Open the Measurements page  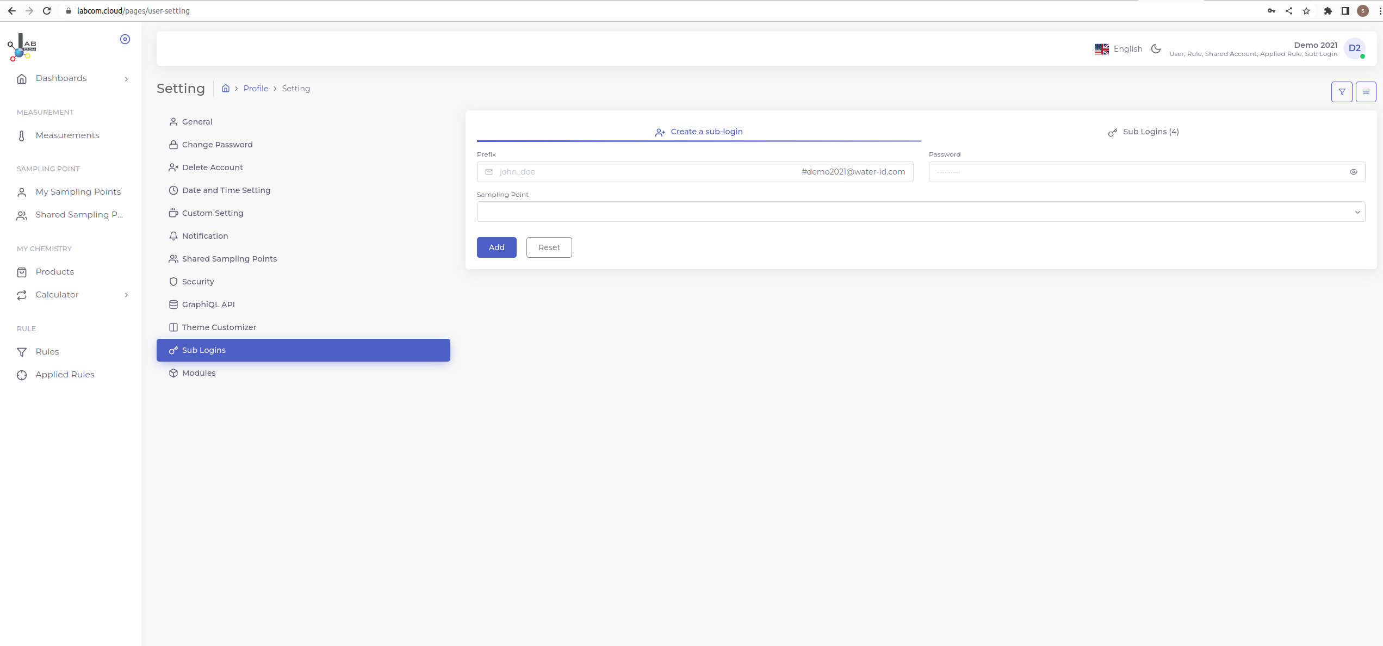pos(67,135)
